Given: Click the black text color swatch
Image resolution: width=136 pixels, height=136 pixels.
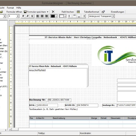Looking at the screenshot, I should click(53, 16).
